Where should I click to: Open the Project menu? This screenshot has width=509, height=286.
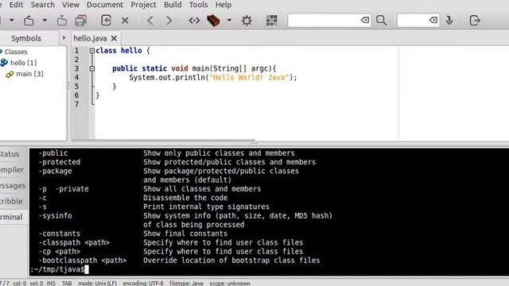point(143,5)
